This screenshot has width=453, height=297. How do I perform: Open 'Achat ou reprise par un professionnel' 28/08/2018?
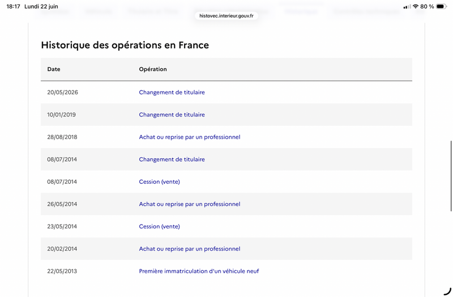190,137
